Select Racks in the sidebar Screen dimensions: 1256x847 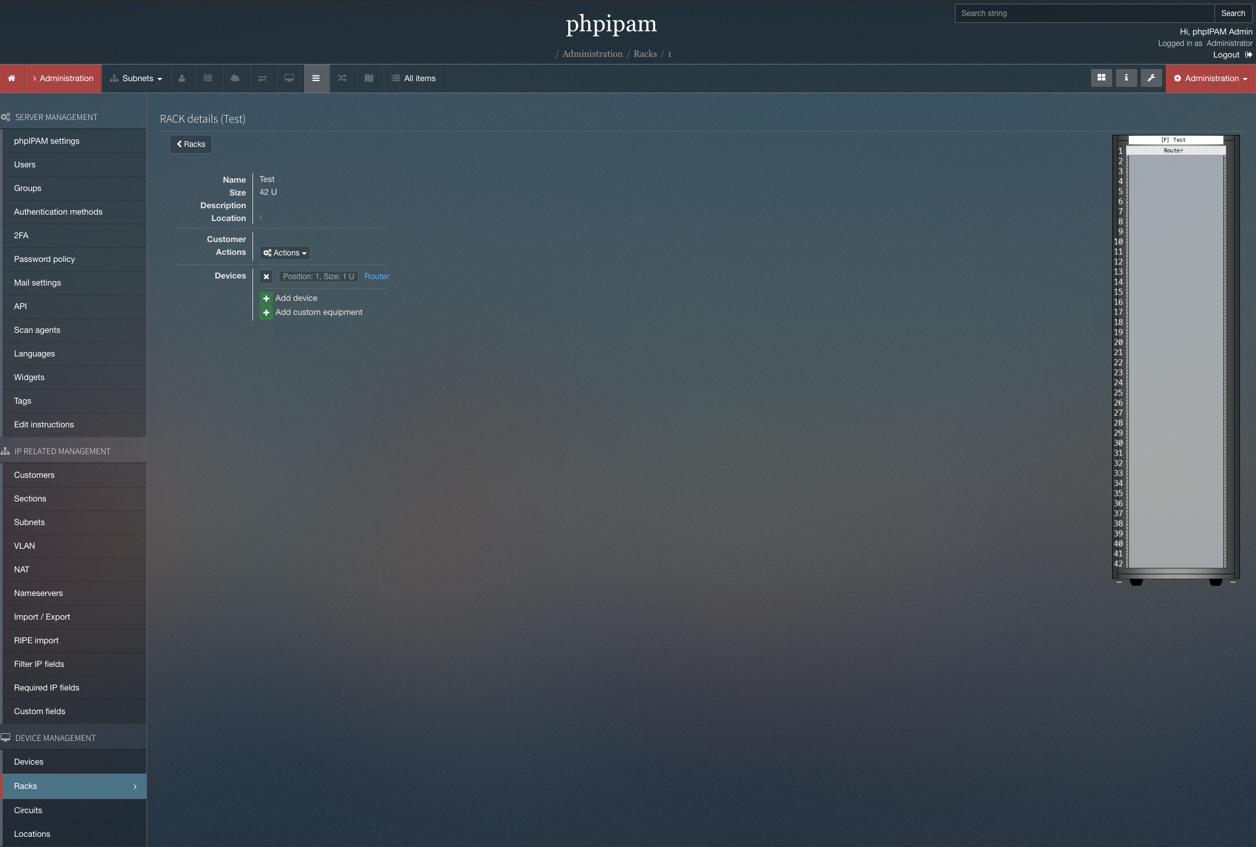[74, 786]
